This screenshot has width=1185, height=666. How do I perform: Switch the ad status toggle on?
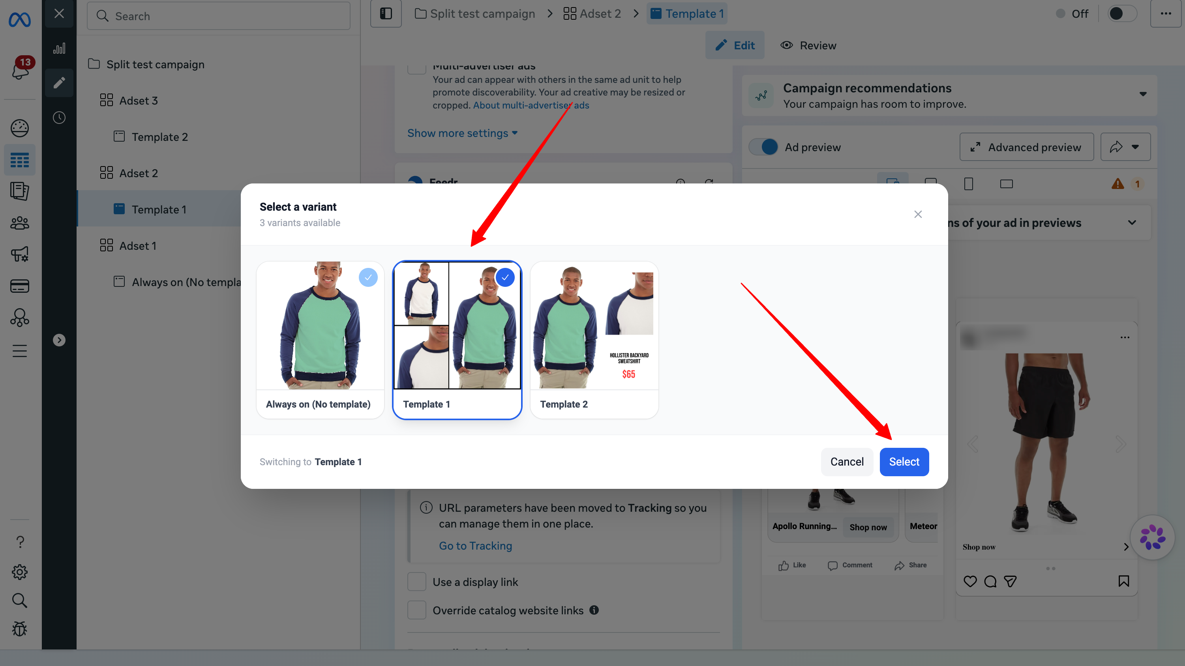coord(1122,14)
